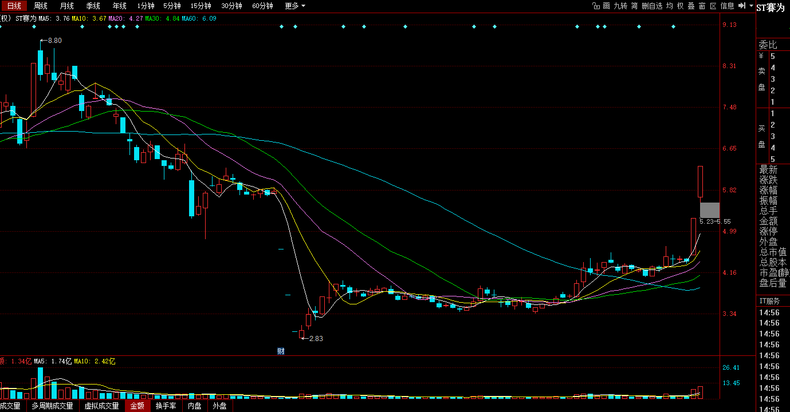Select the 15分钟 period tab
Screen dimensions: 790x412
(201, 6)
